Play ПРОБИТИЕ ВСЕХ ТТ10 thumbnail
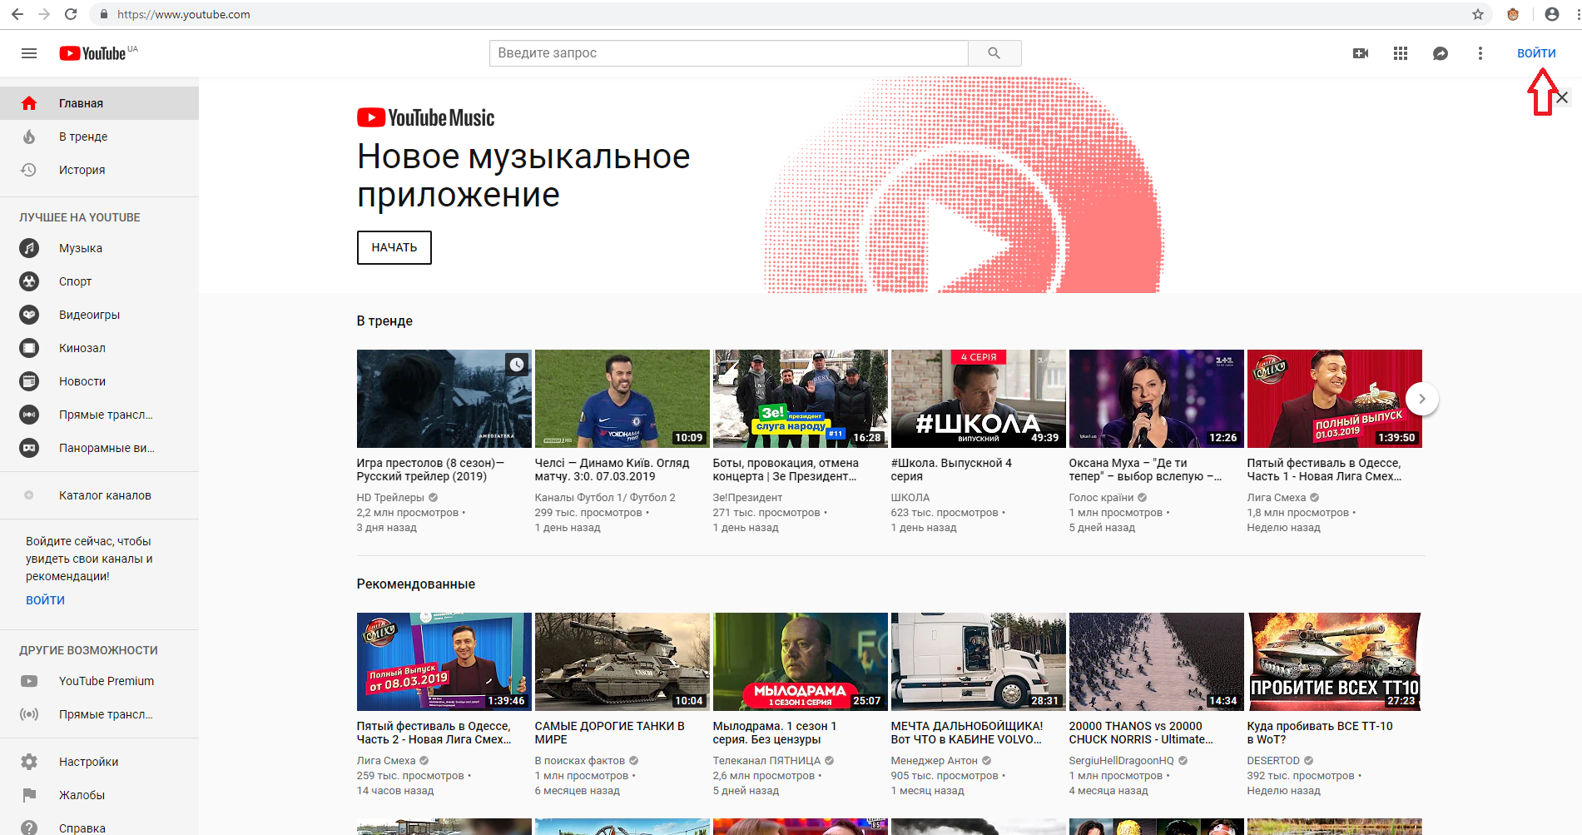Image resolution: width=1582 pixels, height=835 pixels. [1335, 662]
